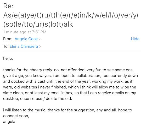141x126 pixels.
Task: Click the 'angela' signature
Action: 9,122
